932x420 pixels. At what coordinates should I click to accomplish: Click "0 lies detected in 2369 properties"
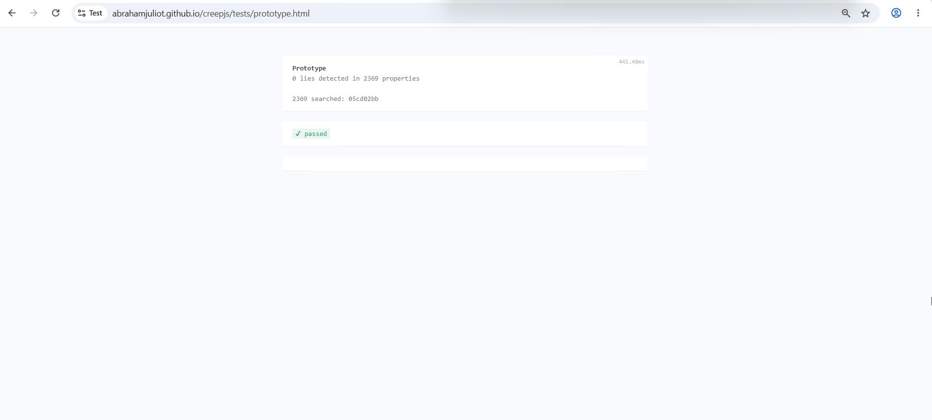356,79
